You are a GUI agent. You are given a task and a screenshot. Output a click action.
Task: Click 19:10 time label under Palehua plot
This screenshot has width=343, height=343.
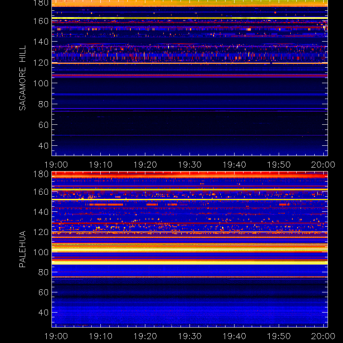coord(100,336)
